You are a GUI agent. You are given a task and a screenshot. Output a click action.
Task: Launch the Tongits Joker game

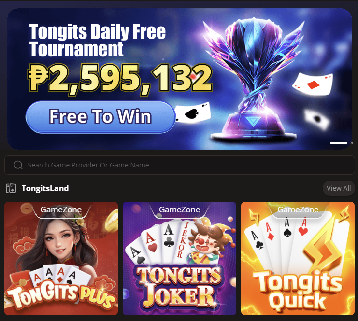[179, 258]
